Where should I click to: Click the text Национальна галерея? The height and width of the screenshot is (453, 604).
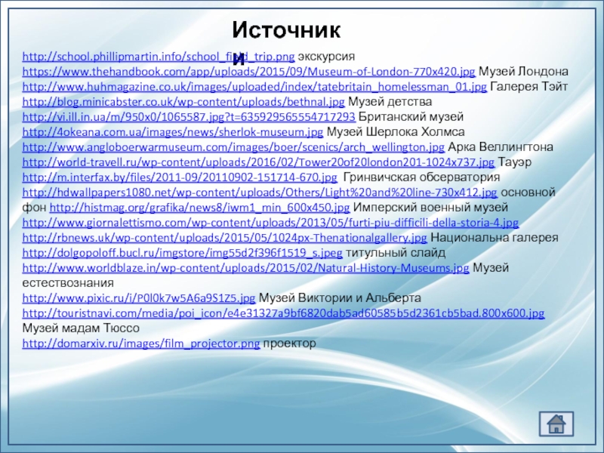(x=495, y=238)
